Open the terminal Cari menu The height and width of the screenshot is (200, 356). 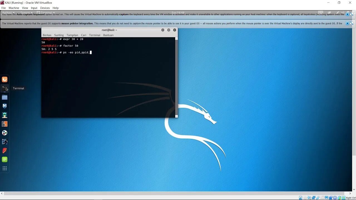click(84, 35)
